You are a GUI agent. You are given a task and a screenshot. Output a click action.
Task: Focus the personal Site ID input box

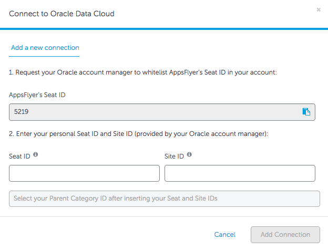[240, 173]
